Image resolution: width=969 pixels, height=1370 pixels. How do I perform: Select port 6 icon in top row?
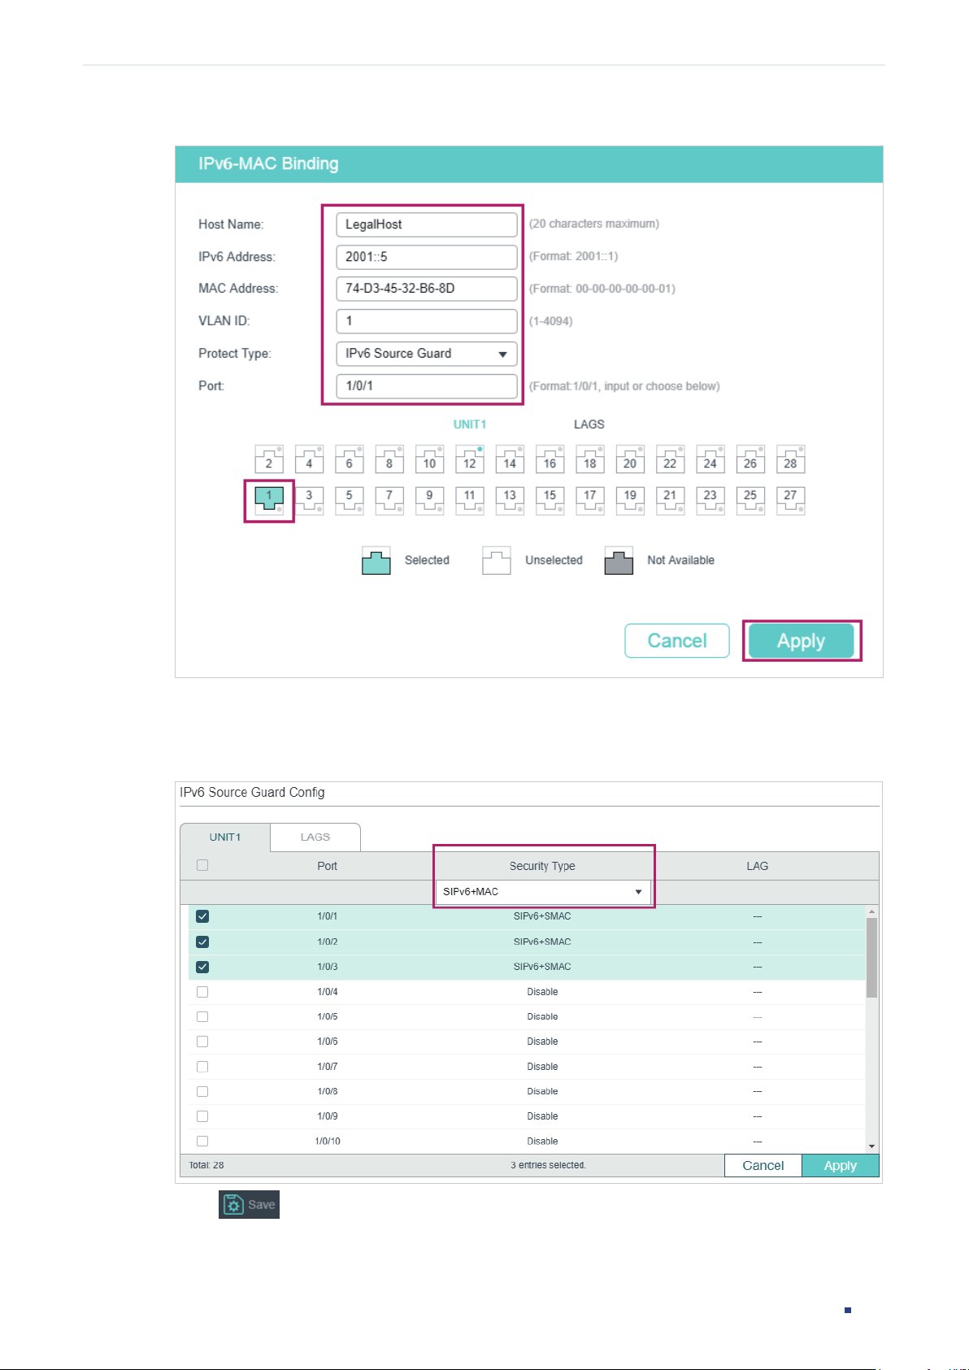pyautogui.click(x=350, y=459)
